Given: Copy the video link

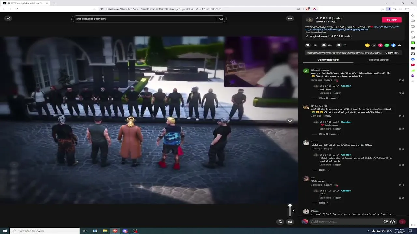Looking at the screenshot, I should point(392,53).
